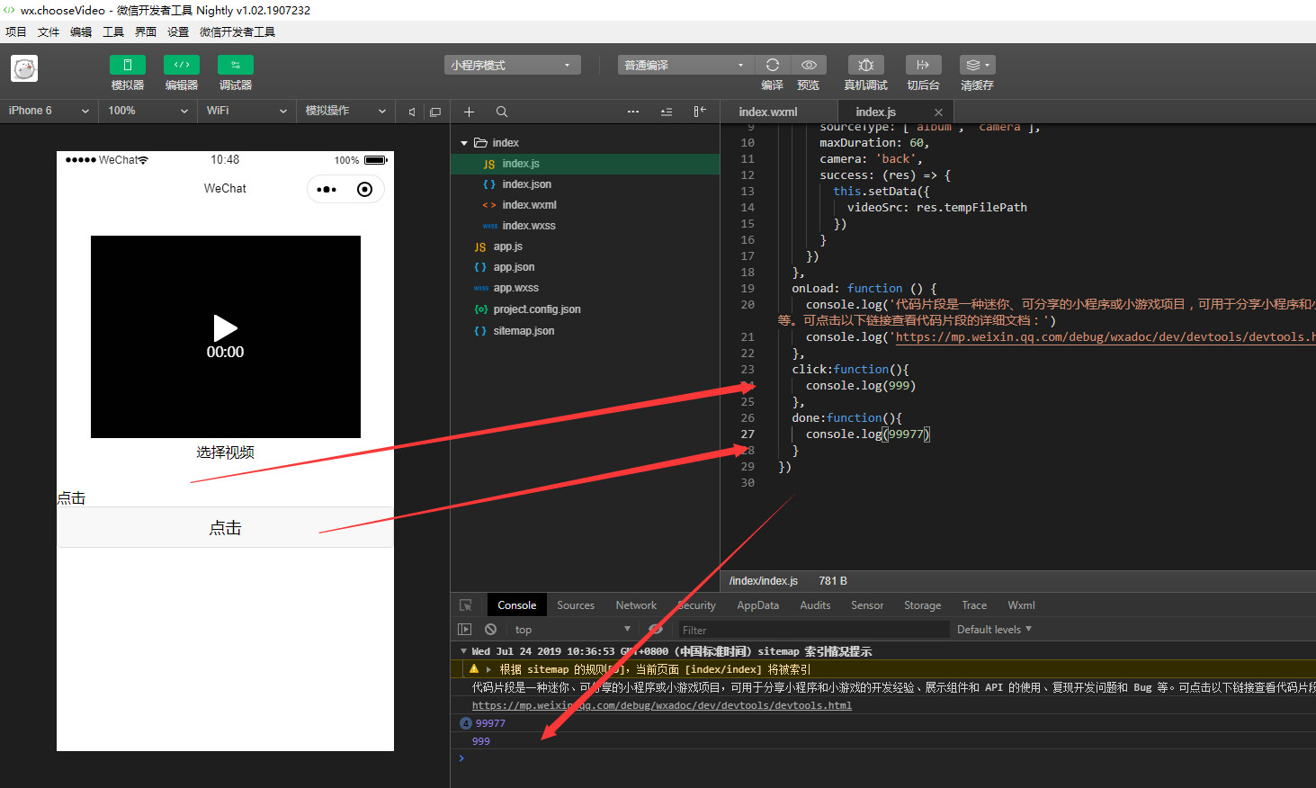The height and width of the screenshot is (788, 1316).
Task: Close mini program with capsule circle icon
Action: click(x=364, y=189)
